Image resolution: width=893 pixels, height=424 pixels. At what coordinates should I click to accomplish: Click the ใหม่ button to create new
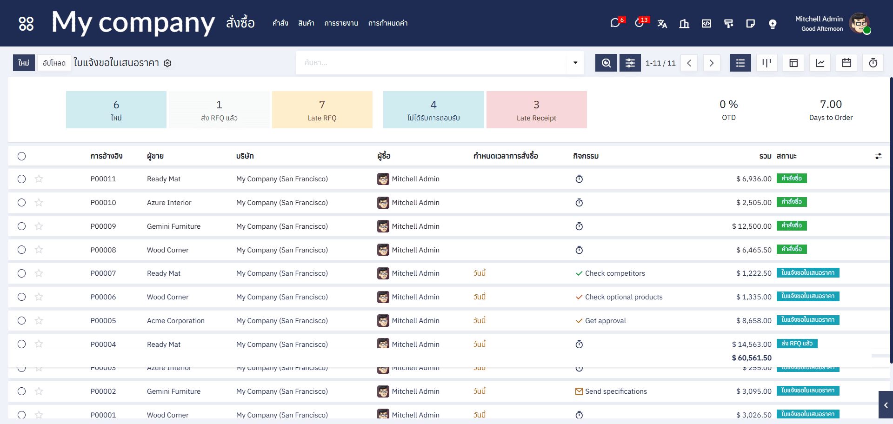point(24,63)
